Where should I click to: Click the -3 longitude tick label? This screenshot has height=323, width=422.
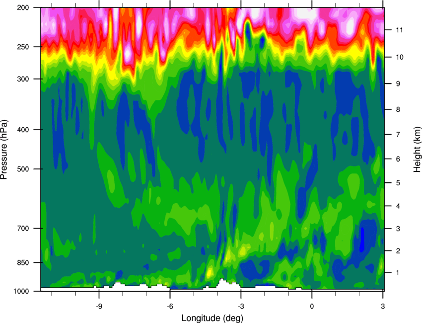(x=241, y=306)
